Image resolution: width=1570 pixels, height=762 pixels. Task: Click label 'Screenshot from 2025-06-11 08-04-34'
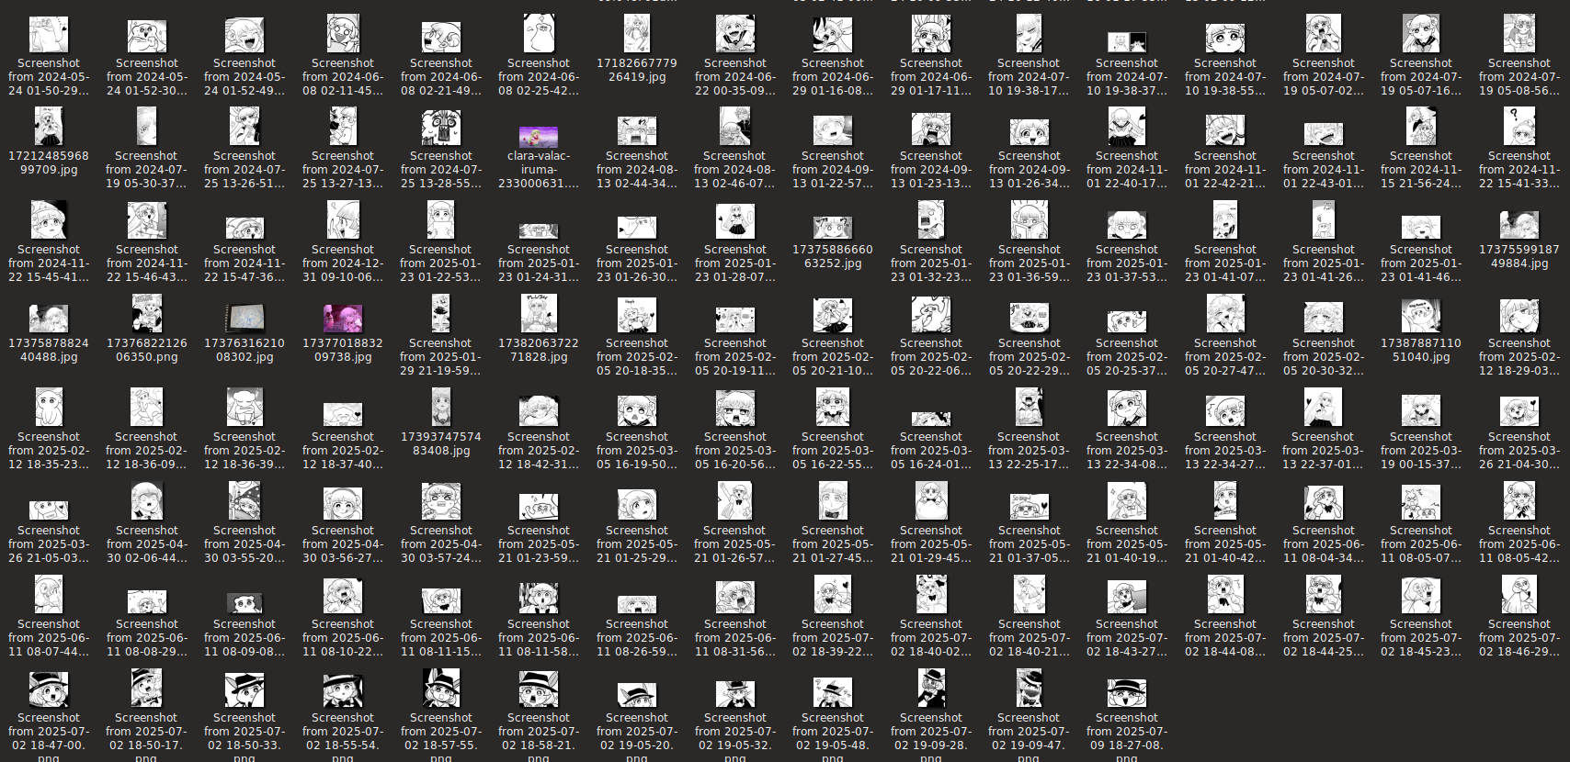(1324, 544)
